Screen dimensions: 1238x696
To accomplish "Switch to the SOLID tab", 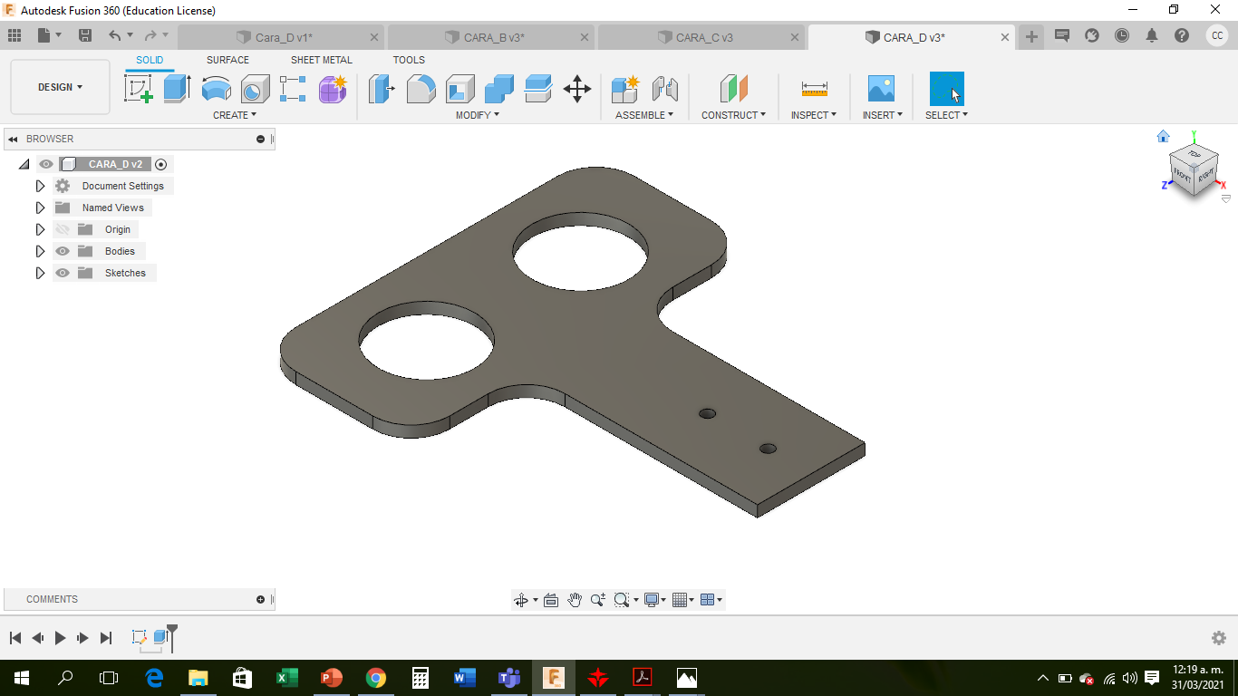I will click(x=150, y=60).
